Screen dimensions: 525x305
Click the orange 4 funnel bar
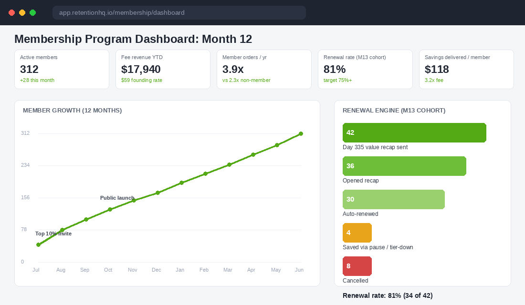click(x=357, y=233)
